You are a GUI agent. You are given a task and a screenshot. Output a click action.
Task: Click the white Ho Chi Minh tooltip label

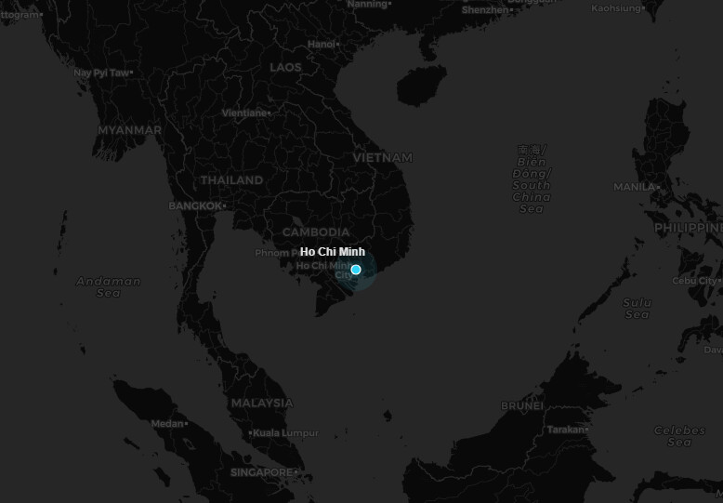click(x=333, y=252)
